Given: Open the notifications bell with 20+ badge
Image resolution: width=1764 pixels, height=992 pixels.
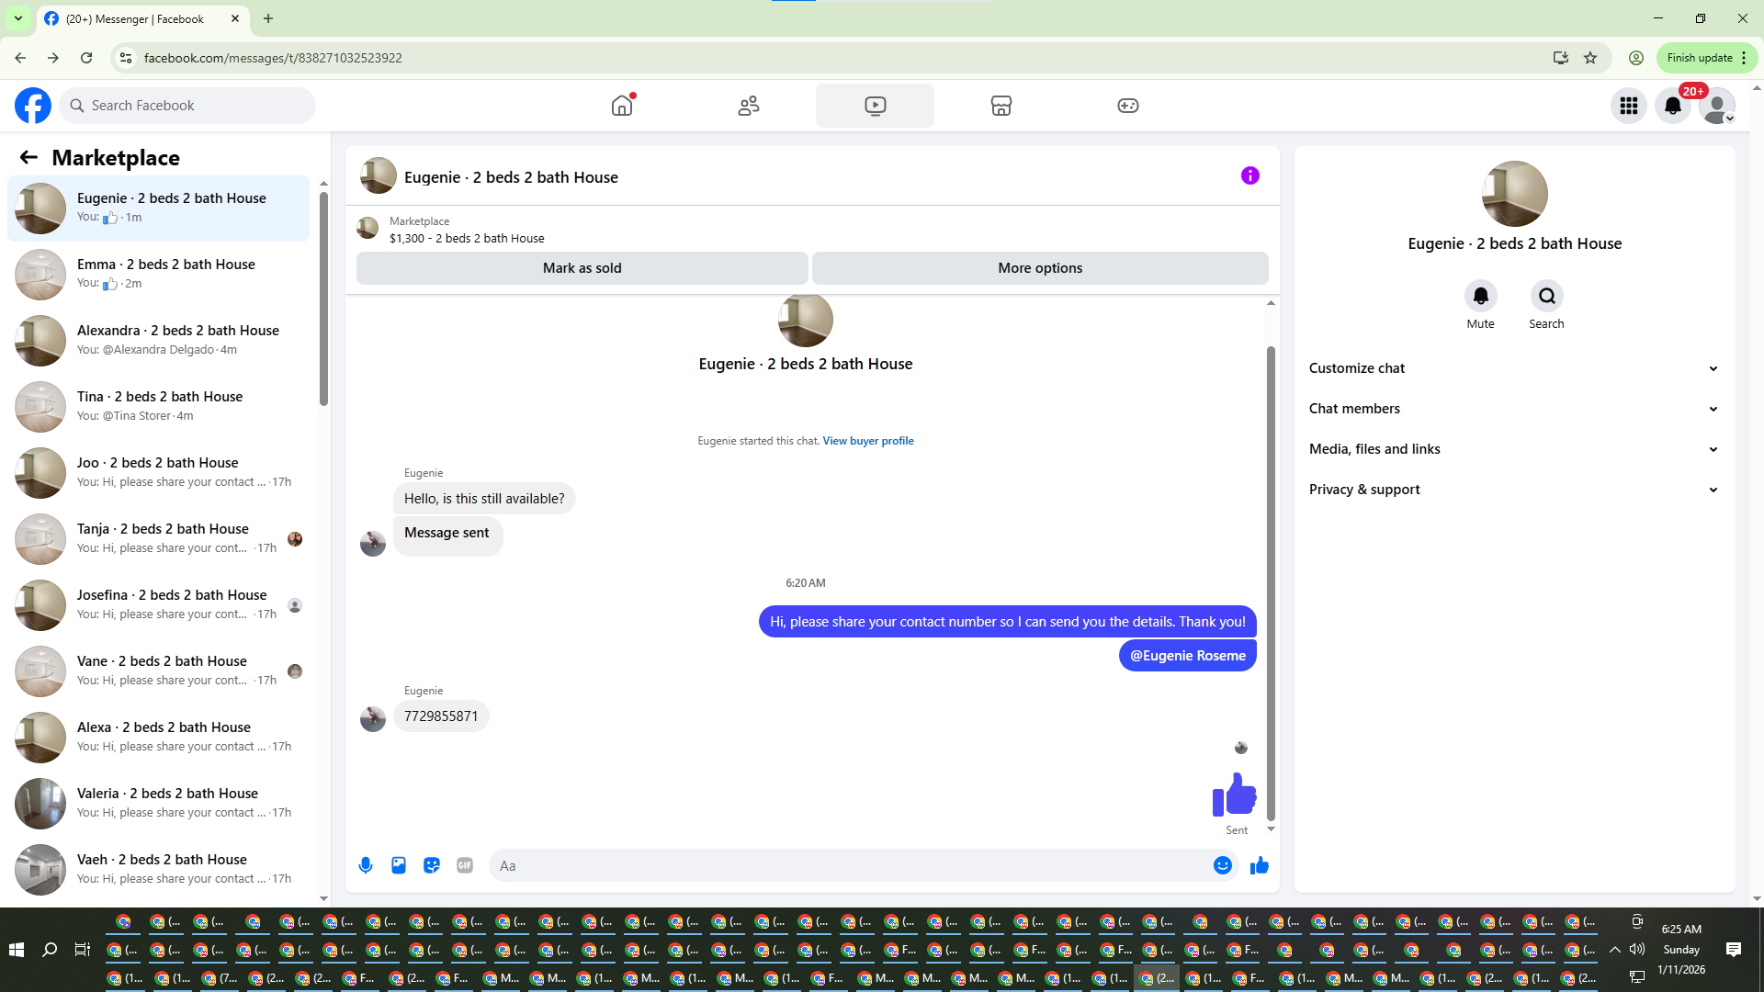Looking at the screenshot, I should [1673, 106].
